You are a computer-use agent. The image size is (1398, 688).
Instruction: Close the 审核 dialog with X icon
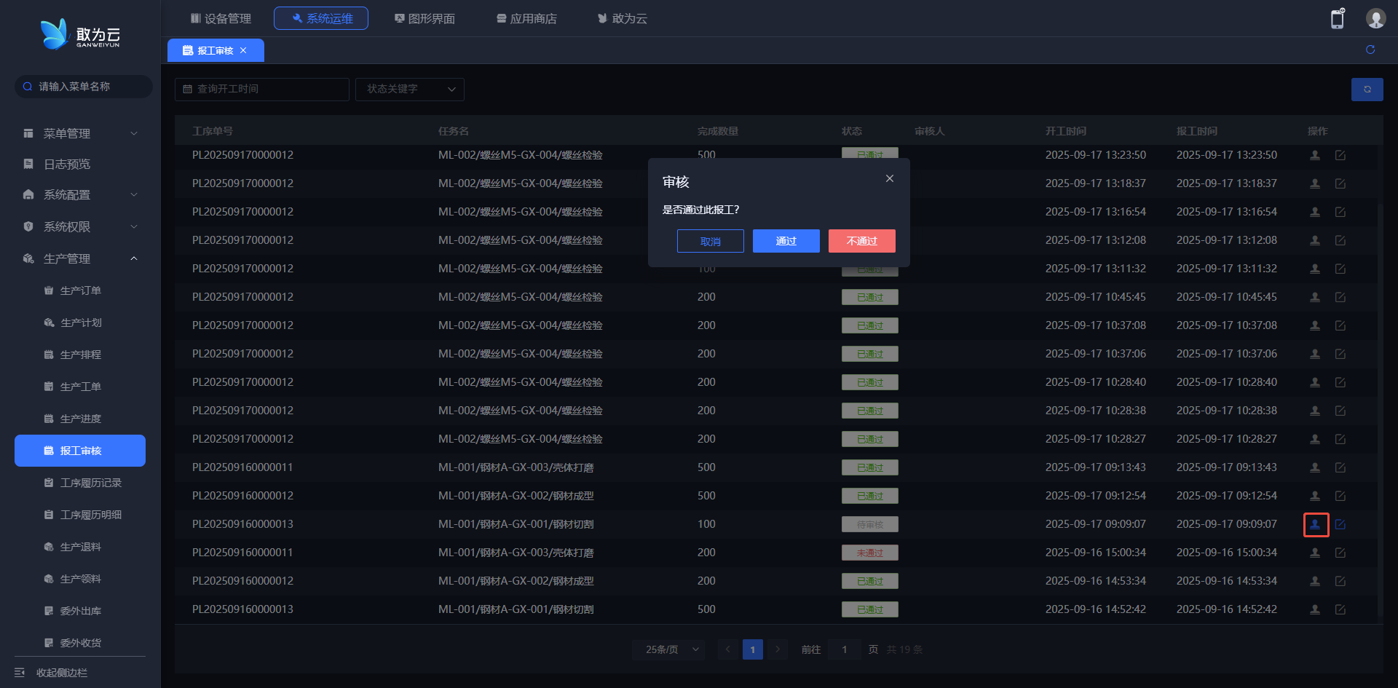point(889,178)
